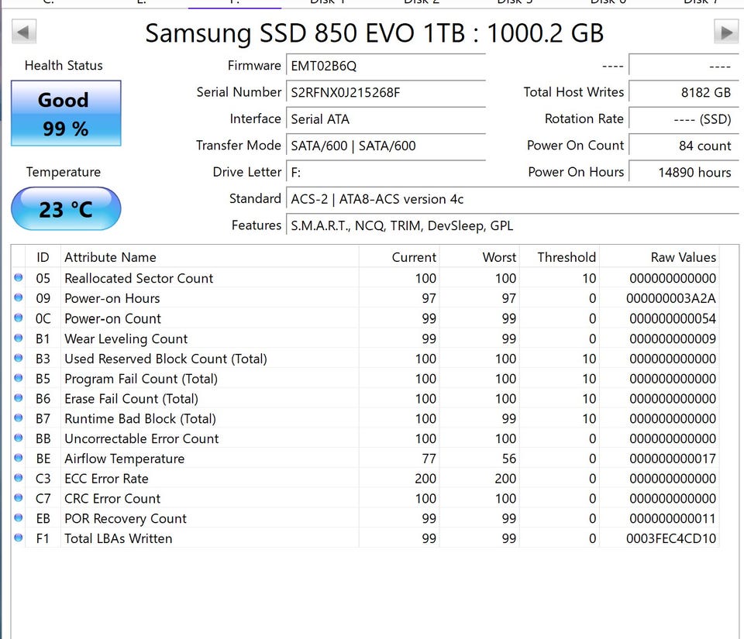Click raw value 000000000011
744x639 pixels.
(x=673, y=518)
